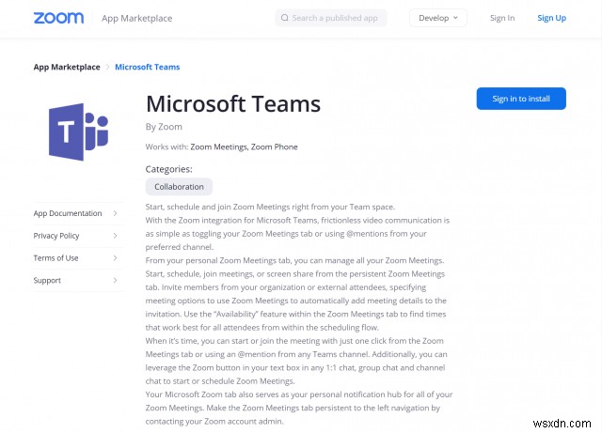Click the line 'contacting your Zoom account admin.'
This screenshot has width=602, height=433.
coord(214,421)
